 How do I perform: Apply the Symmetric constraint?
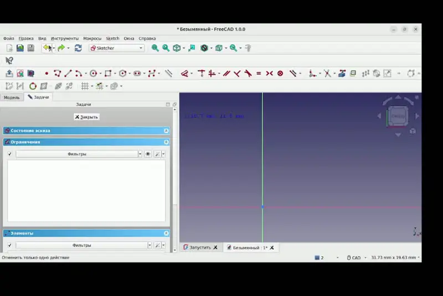point(269,74)
